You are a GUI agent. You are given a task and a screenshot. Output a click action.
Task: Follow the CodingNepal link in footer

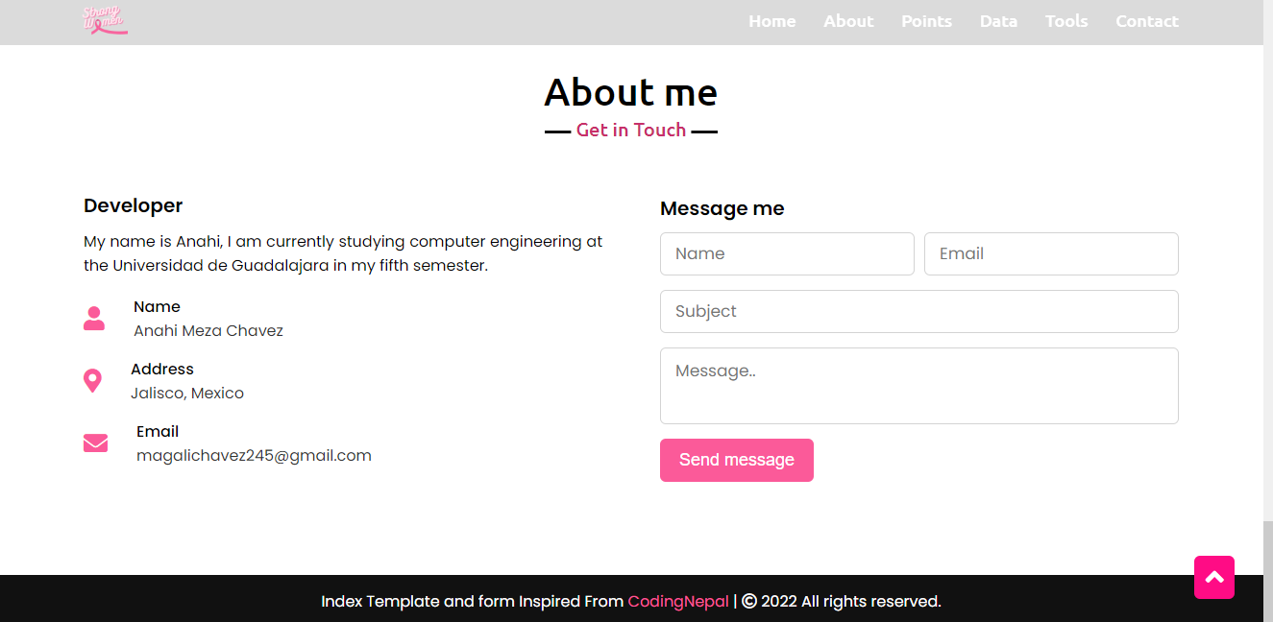click(x=677, y=601)
